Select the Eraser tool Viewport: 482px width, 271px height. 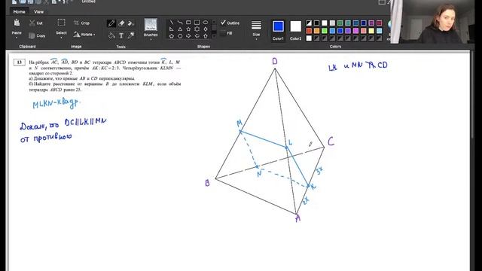(x=121, y=23)
